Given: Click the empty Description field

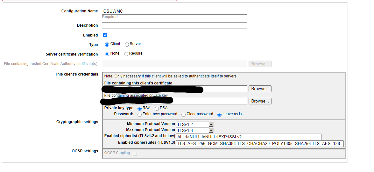Looking at the screenshot, I should pos(174,25).
